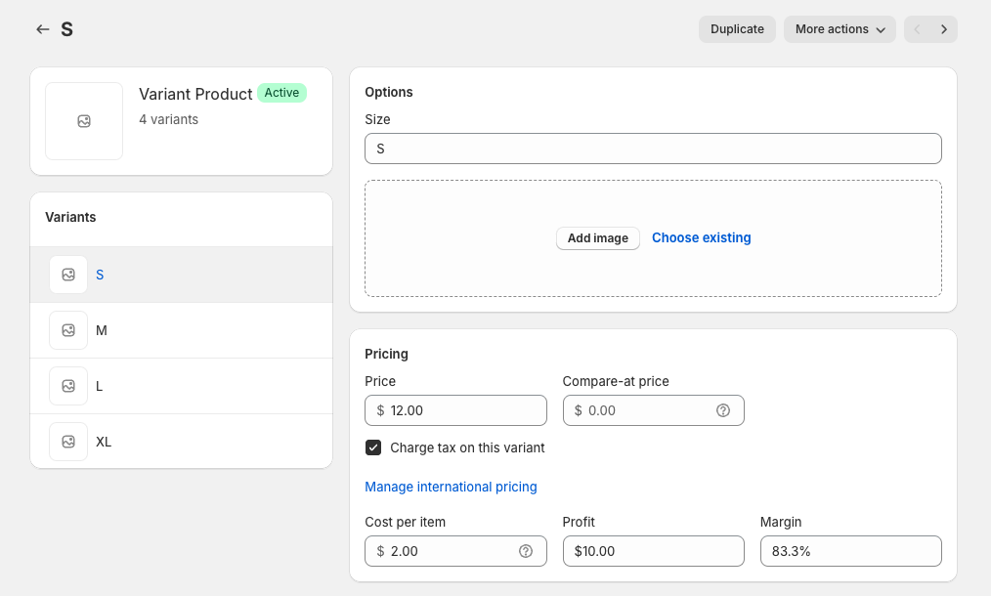
Task: Click the Price input field
Action: coord(464,410)
